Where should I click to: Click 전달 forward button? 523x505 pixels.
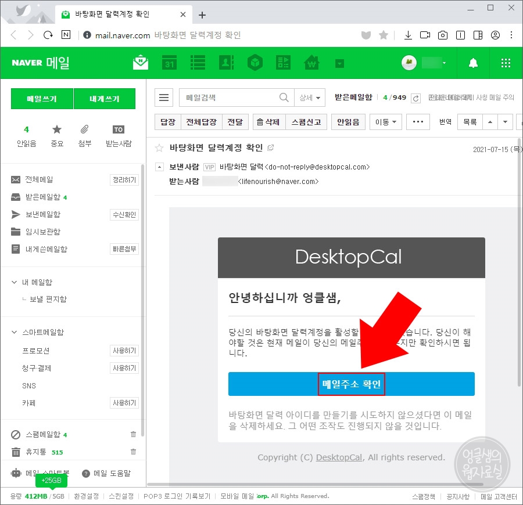(235, 122)
